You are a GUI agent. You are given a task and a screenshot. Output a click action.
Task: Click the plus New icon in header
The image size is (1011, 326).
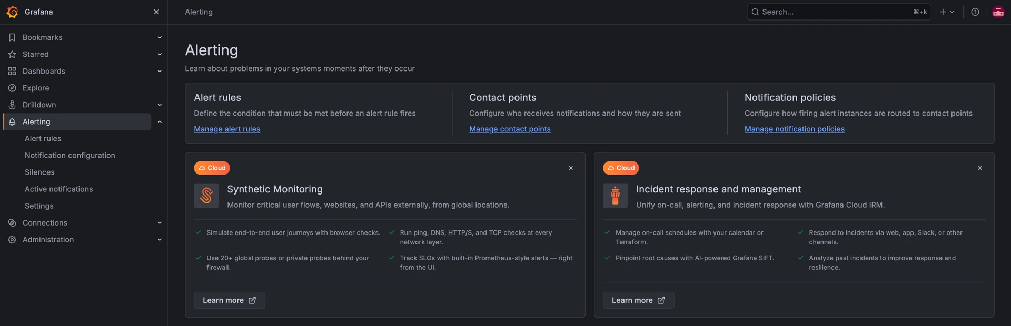click(943, 12)
